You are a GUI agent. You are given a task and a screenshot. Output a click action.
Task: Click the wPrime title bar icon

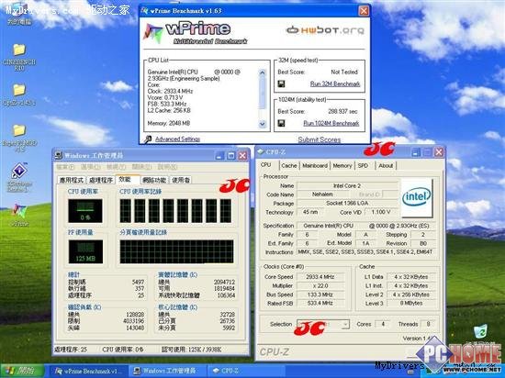[x=145, y=11]
